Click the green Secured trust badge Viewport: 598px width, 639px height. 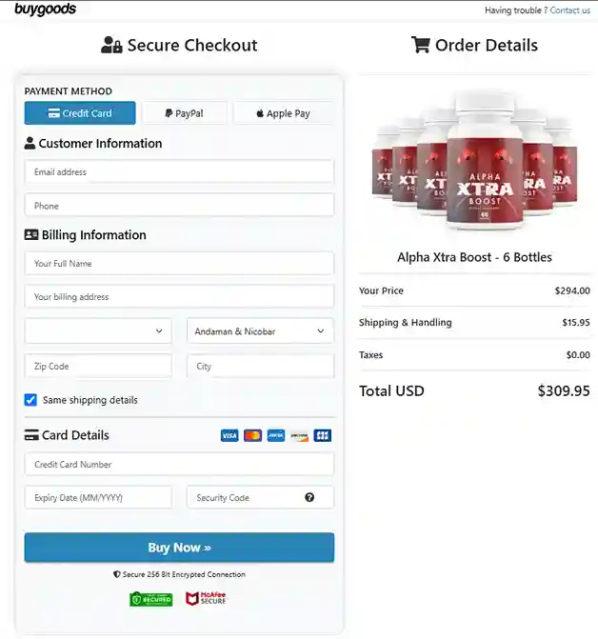[150, 599]
